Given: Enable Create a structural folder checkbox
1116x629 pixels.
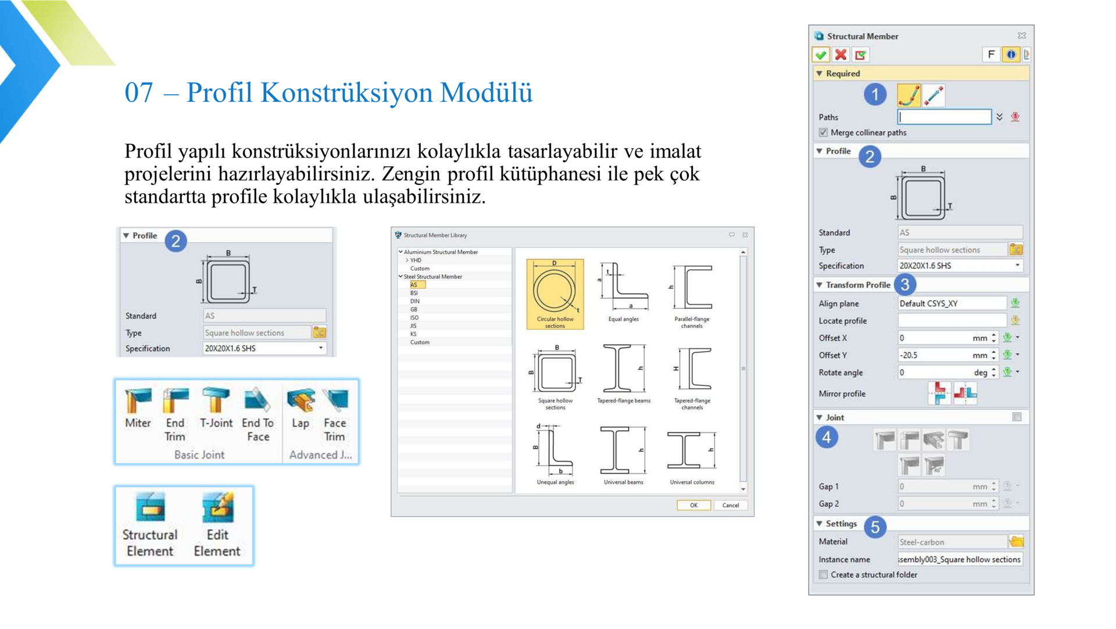Looking at the screenshot, I should tap(823, 575).
